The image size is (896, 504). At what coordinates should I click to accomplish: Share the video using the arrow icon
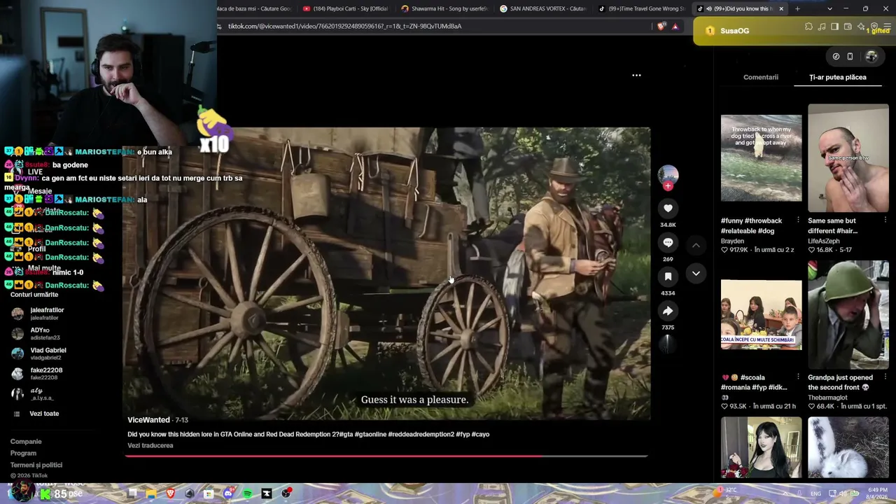668,311
